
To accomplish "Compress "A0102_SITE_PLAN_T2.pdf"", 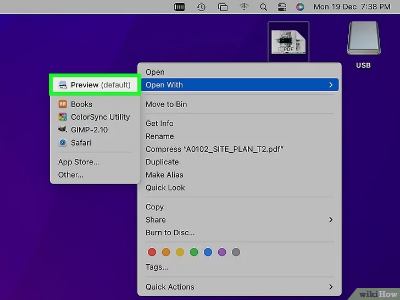I will click(240, 149).
